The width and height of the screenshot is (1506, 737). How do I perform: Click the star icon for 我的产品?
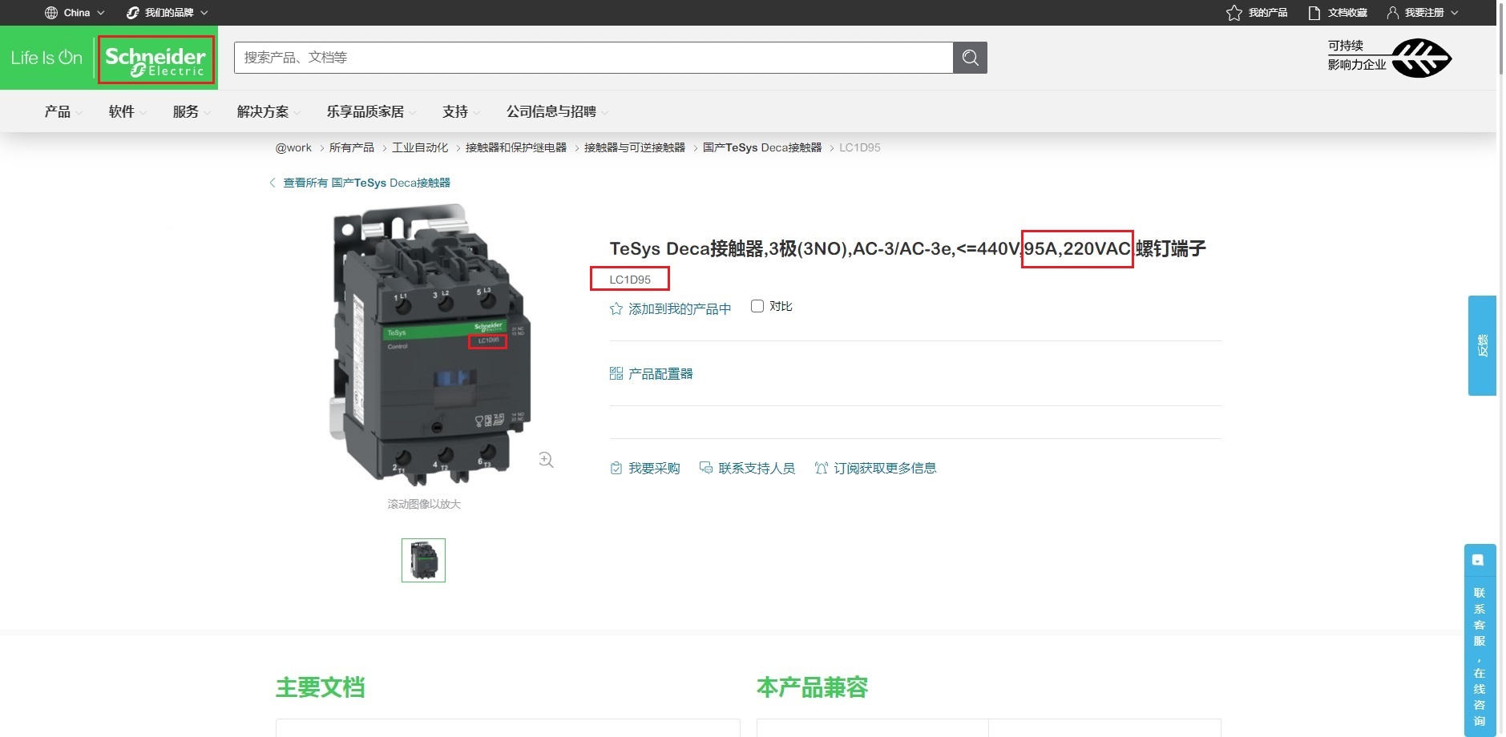click(1234, 13)
